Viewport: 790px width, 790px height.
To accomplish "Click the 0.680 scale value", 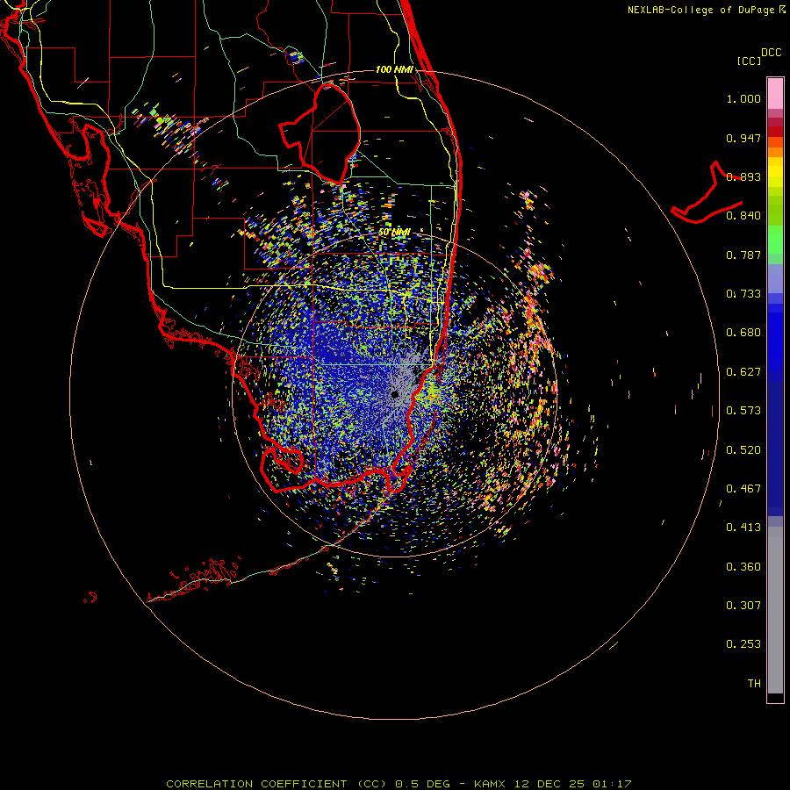I will click(743, 333).
